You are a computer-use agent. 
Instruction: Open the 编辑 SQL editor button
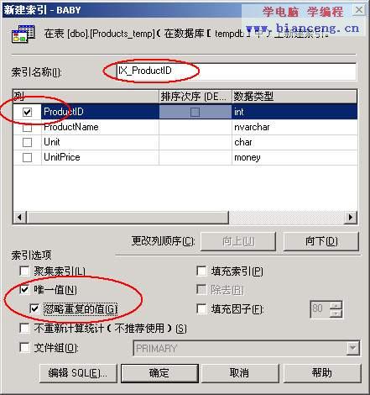tap(78, 373)
